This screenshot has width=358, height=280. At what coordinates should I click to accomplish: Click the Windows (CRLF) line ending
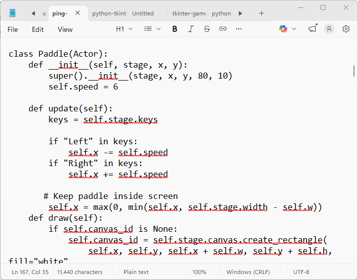(x=248, y=272)
